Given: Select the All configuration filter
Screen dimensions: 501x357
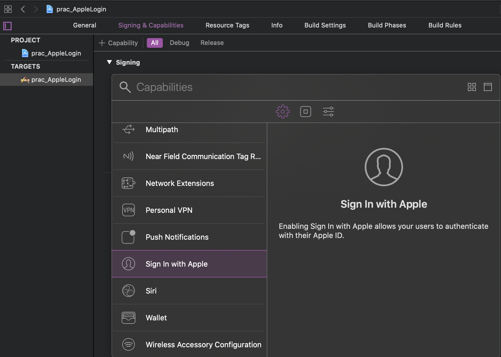Looking at the screenshot, I should [x=155, y=43].
